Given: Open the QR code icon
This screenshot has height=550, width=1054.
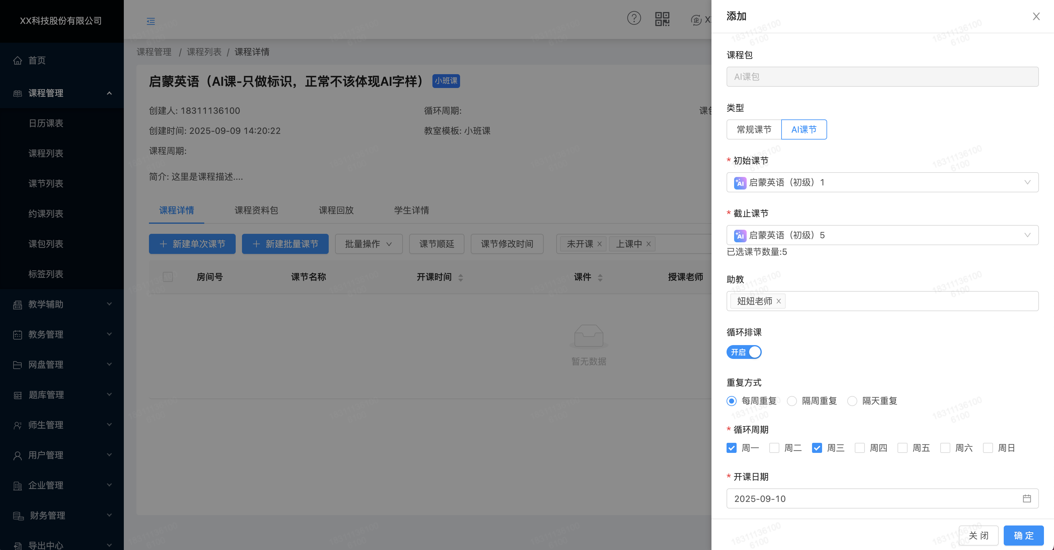Looking at the screenshot, I should point(662,19).
